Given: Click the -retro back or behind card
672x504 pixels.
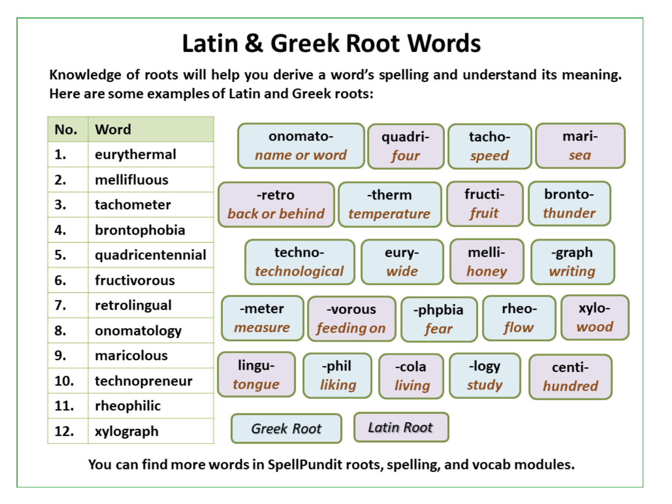Looking at the screenshot, I should click(x=276, y=205).
